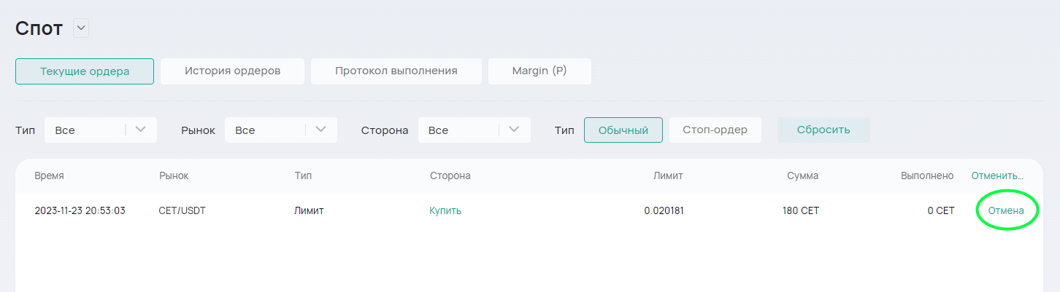Select Обычный order type toggle

click(623, 130)
